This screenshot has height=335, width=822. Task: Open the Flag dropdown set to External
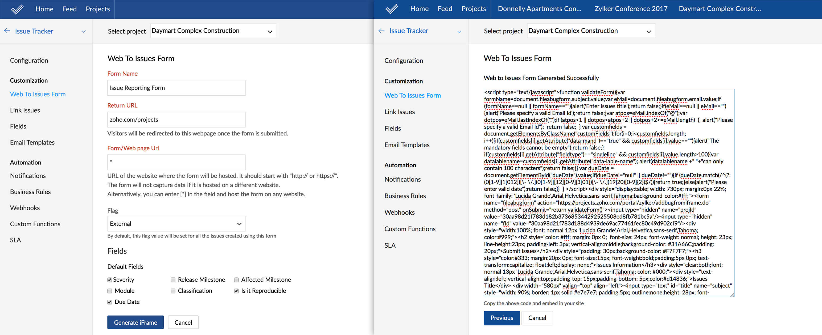(x=176, y=223)
